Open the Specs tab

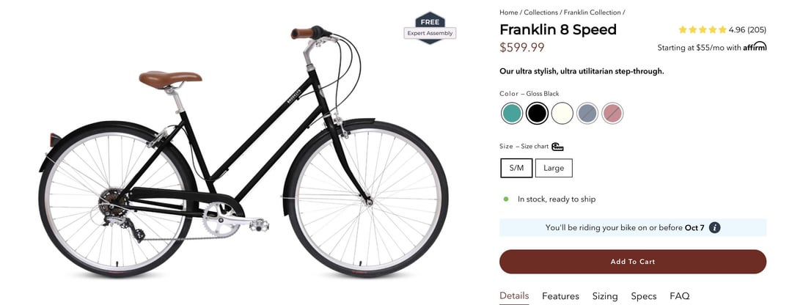coord(644,296)
